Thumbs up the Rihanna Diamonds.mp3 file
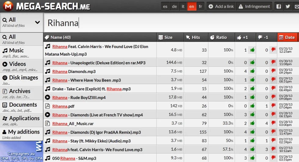 [x=252, y=71]
